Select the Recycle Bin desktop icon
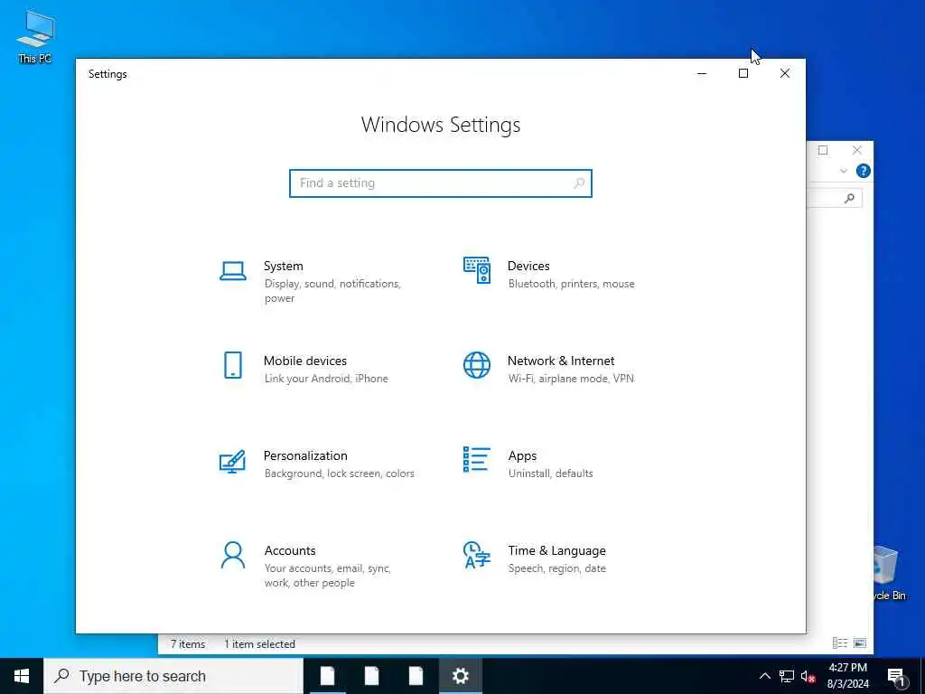925x694 pixels. (x=889, y=572)
